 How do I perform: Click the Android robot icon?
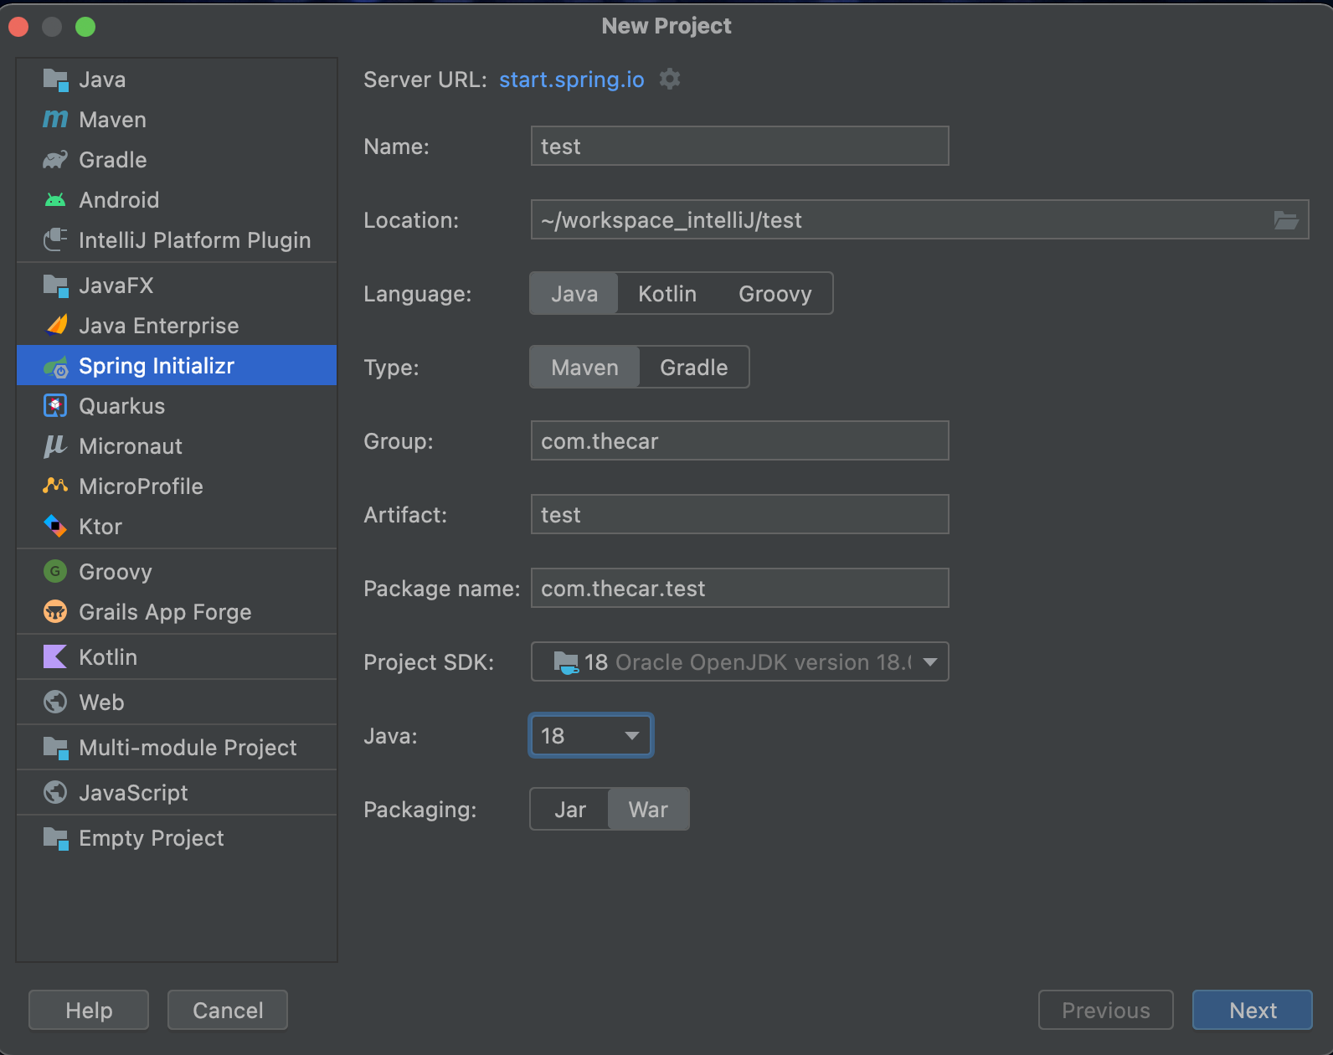tap(55, 200)
